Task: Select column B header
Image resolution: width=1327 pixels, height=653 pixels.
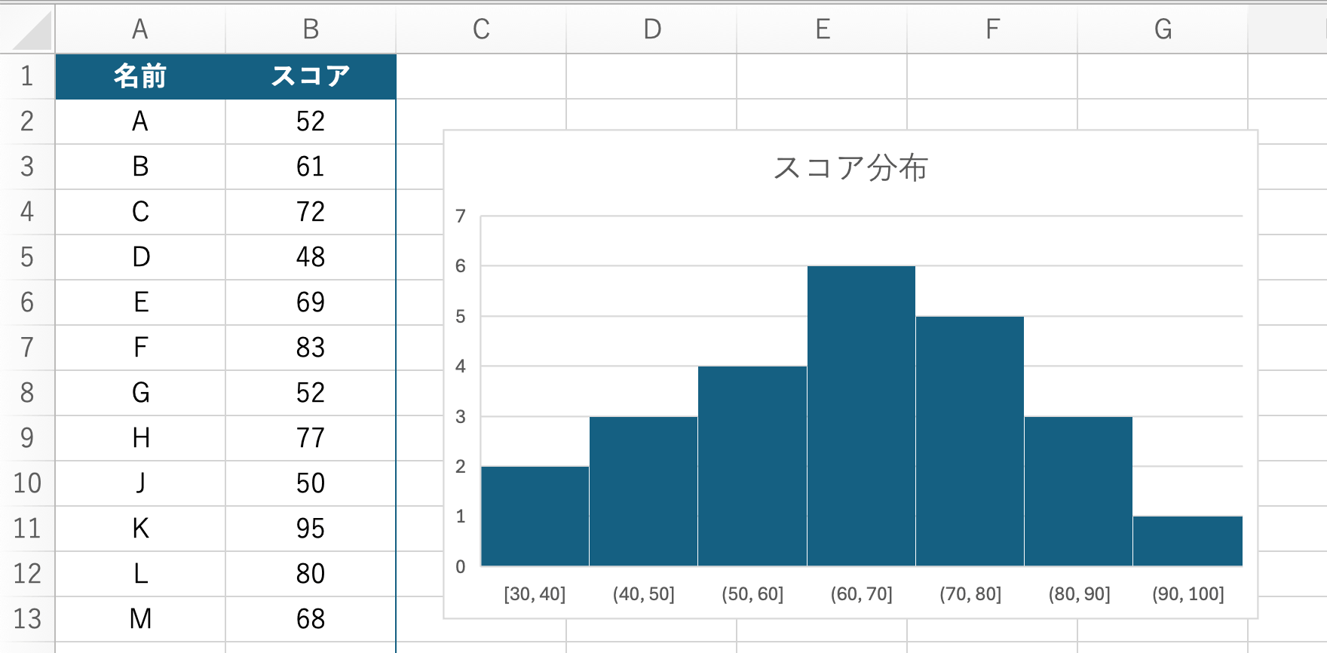Action: coord(311,29)
